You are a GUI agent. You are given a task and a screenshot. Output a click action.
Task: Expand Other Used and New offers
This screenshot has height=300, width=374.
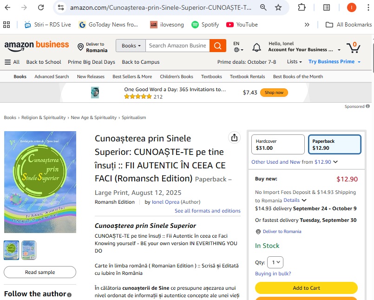tap(294, 162)
